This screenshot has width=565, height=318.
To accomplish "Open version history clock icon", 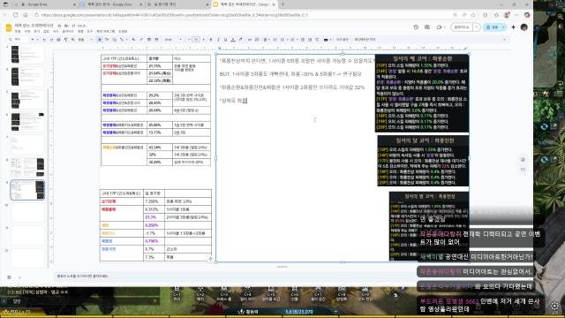I will [x=416, y=27].
